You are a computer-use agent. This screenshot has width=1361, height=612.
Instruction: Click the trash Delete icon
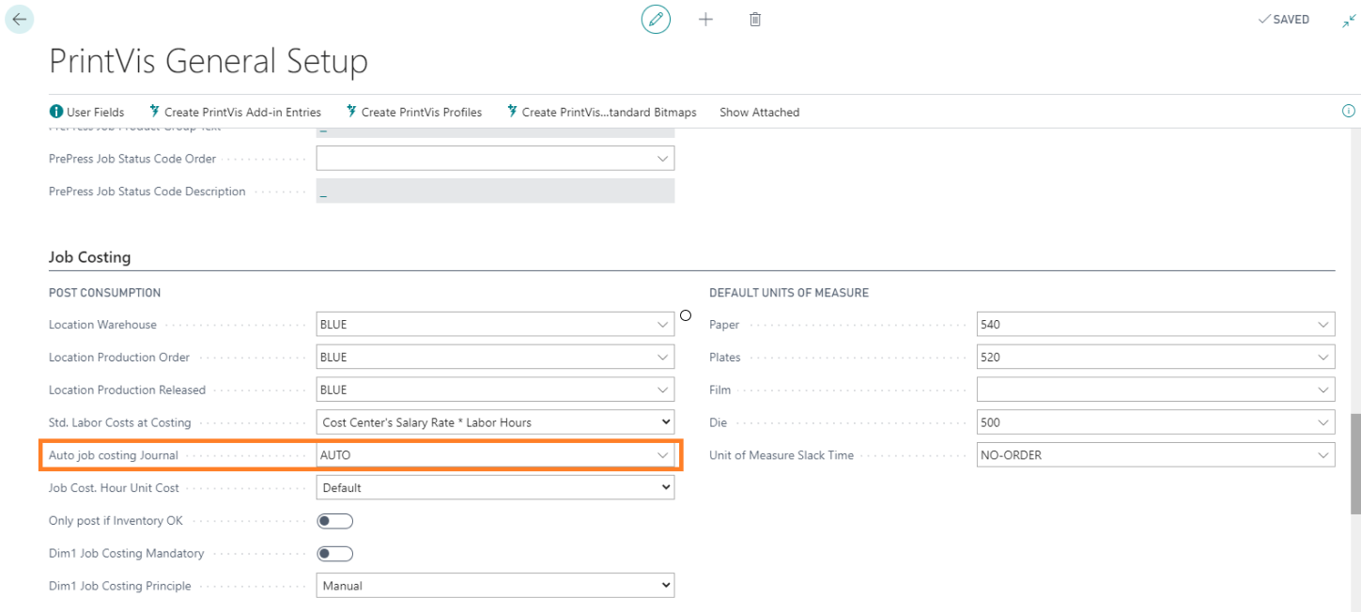pyautogui.click(x=755, y=19)
